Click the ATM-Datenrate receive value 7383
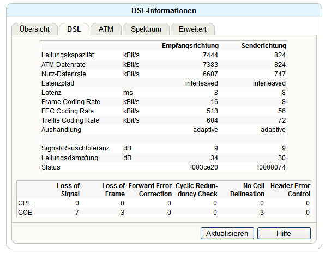Image resolution: width=325 pixels, height=266 pixels. tap(210, 65)
